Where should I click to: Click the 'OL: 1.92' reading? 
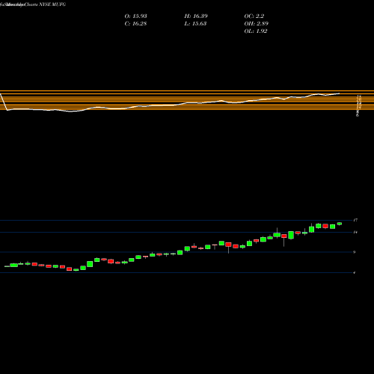(x=256, y=31)
